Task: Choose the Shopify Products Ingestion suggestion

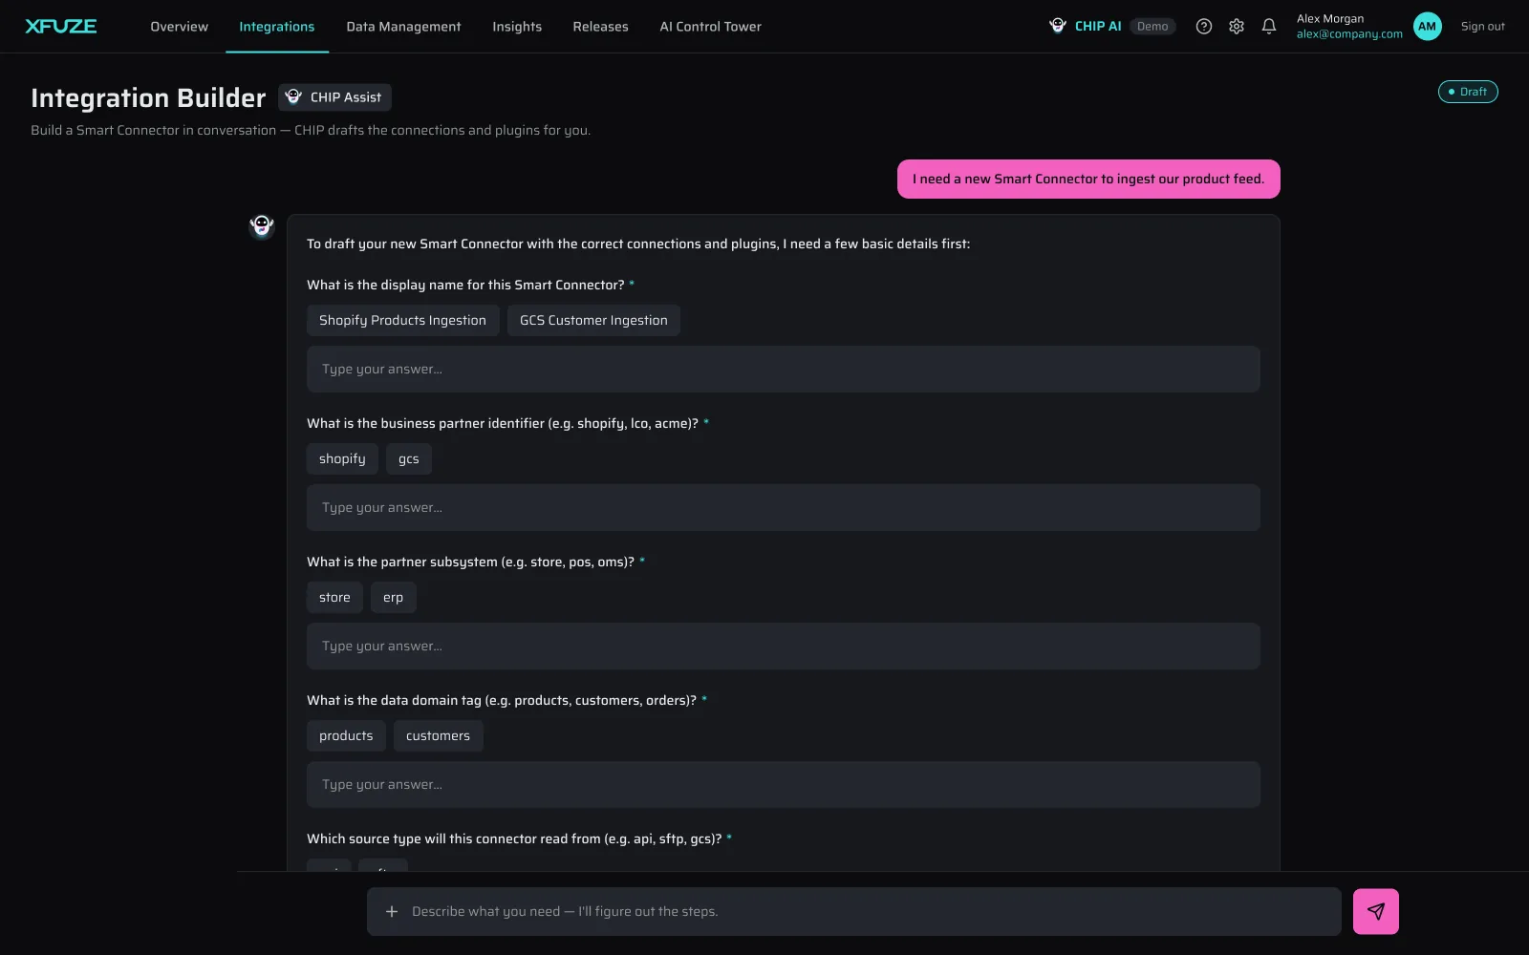Action: [402, 320]
